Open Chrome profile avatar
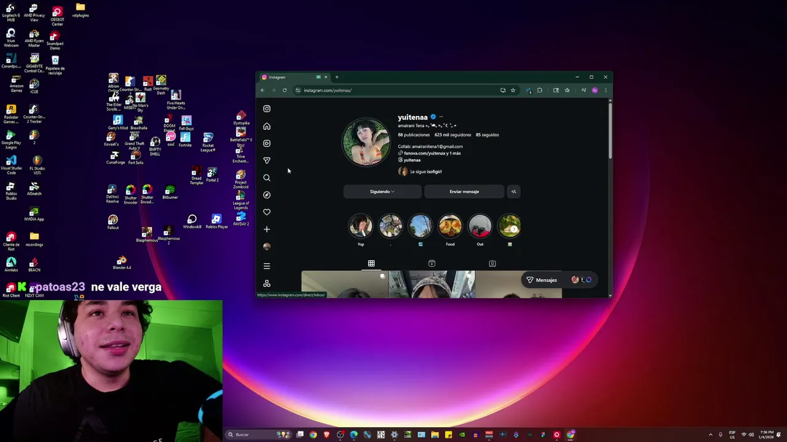This screenshot has width=787, height=442. (595, 90)
